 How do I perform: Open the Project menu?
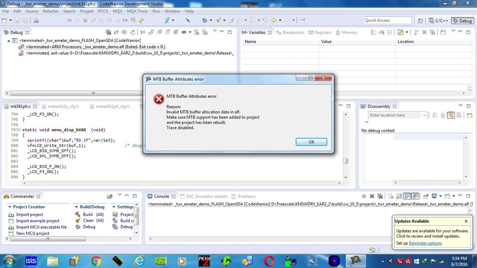(x=87, y=11)
